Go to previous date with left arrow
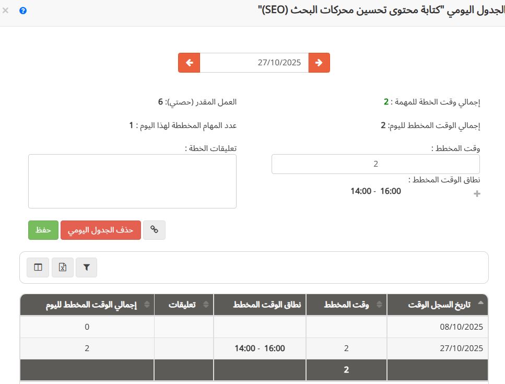 (189, 62)
